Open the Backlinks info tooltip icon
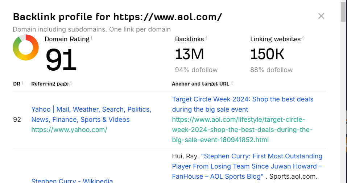347x183 pixels. click(206, 38)
